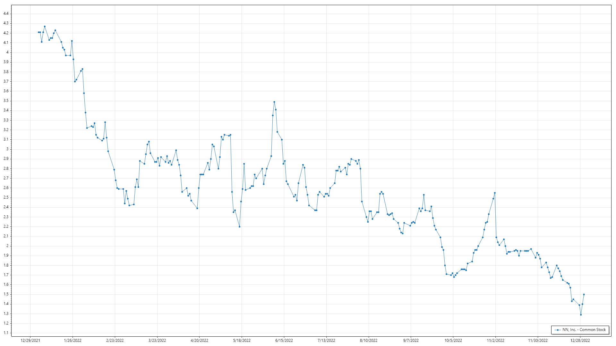Click the first data point of the series

(x=38, y=32)
